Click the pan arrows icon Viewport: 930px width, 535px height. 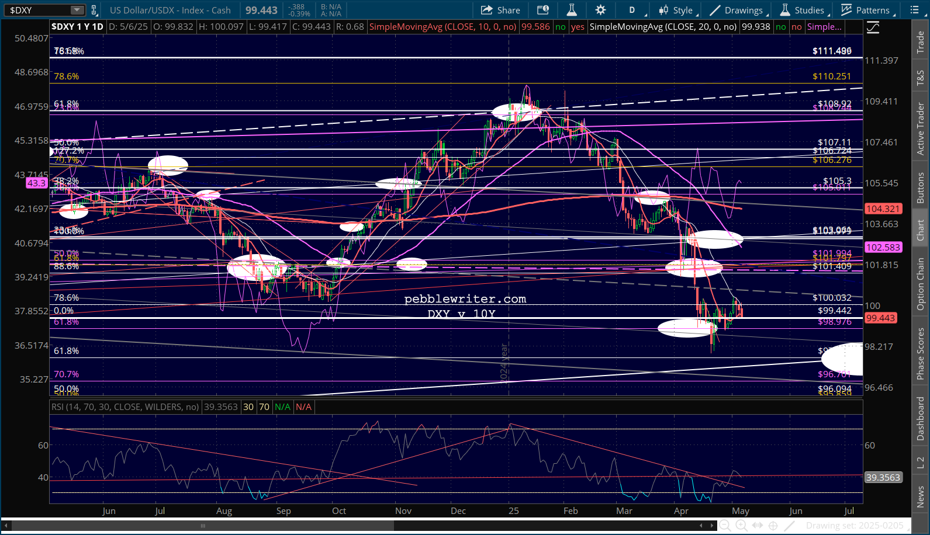coord(757,526)
